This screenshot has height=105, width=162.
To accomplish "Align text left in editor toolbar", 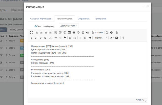I will [x=37, y=33].
